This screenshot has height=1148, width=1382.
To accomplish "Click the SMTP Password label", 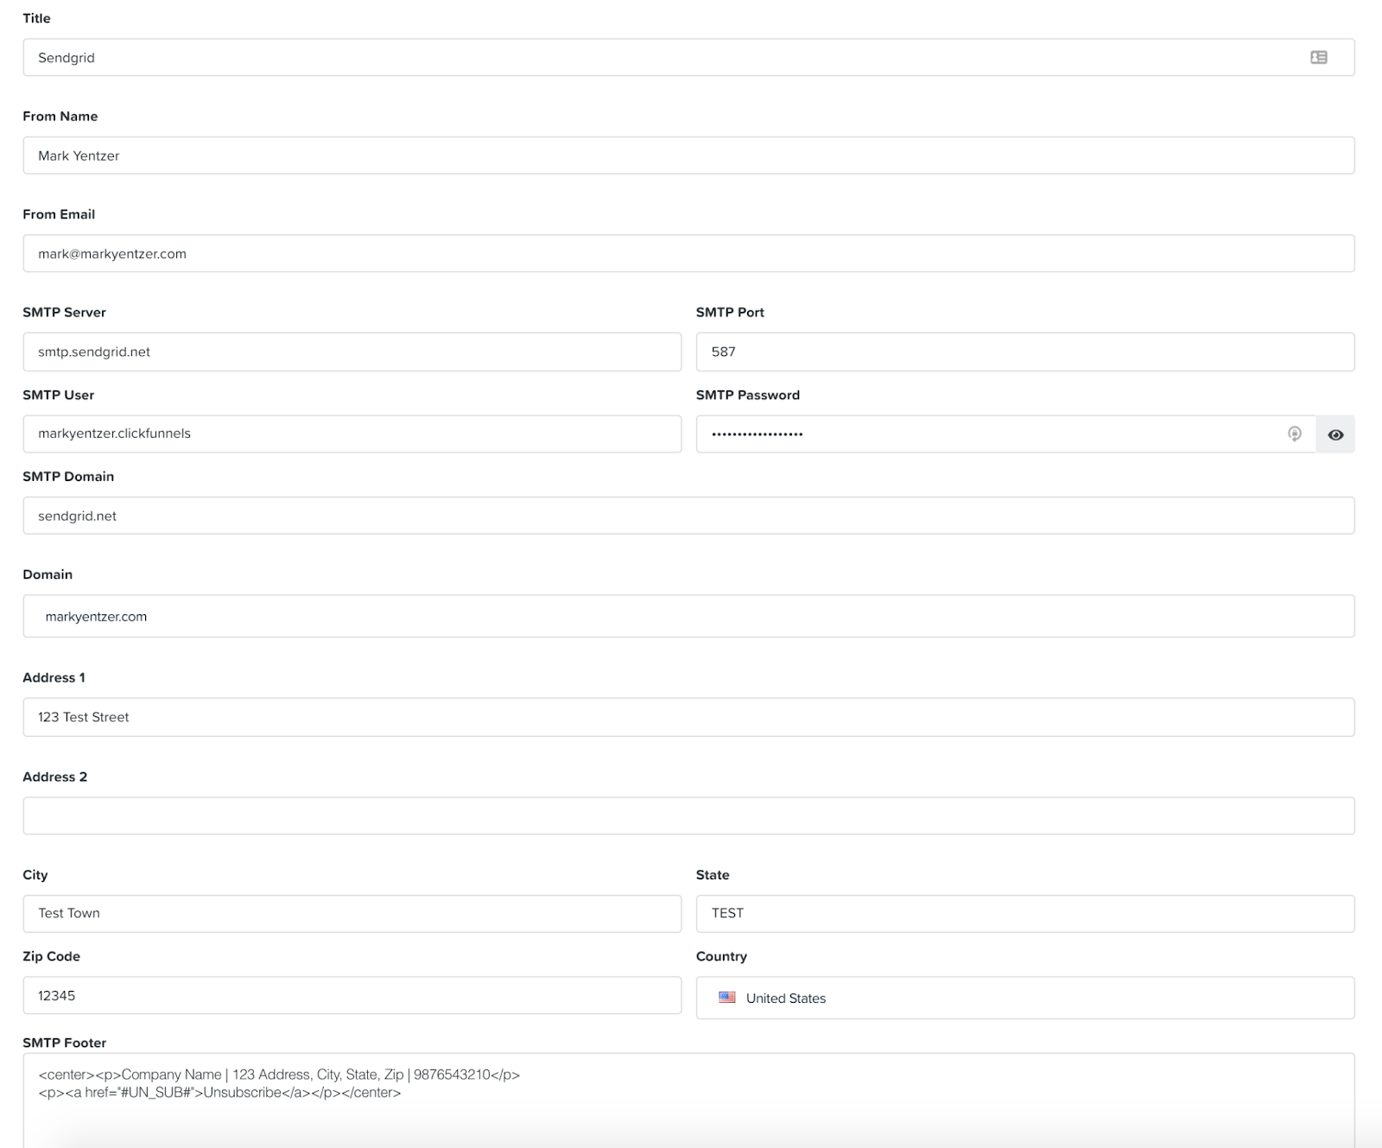I will (748, 395).
